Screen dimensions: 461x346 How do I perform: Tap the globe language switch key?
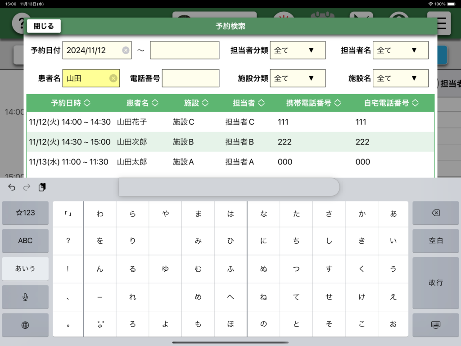(25, 325)
